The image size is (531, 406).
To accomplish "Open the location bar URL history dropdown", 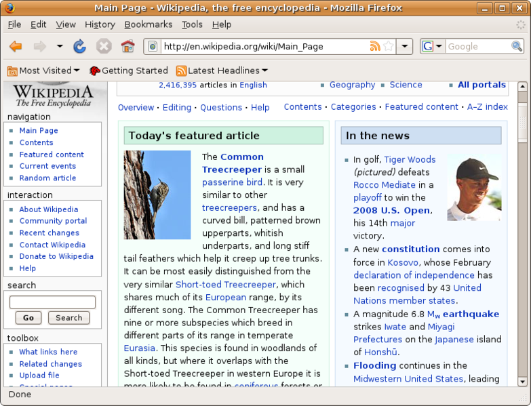I will 405,46.
